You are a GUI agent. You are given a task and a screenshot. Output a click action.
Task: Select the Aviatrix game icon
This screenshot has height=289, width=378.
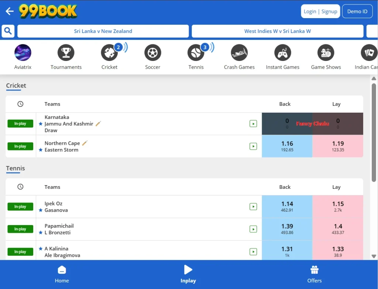point(23,53)
